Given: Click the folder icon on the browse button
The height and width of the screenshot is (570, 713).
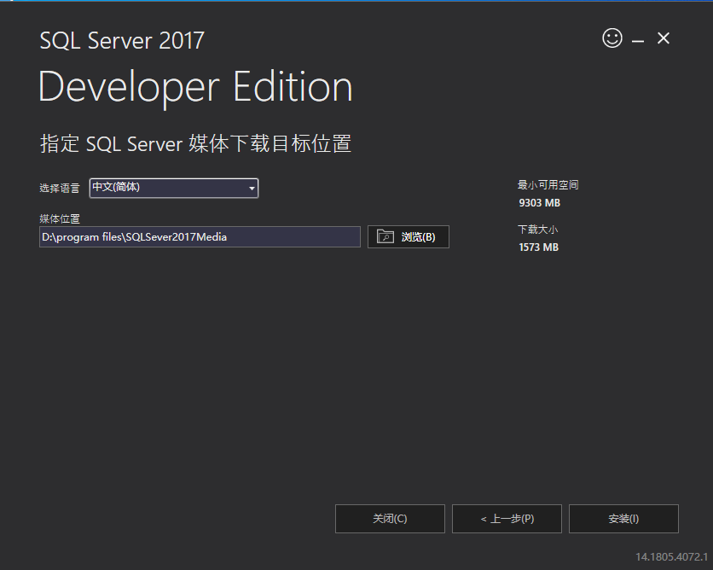Looking at the screenshot, I should tap(385, 236).
